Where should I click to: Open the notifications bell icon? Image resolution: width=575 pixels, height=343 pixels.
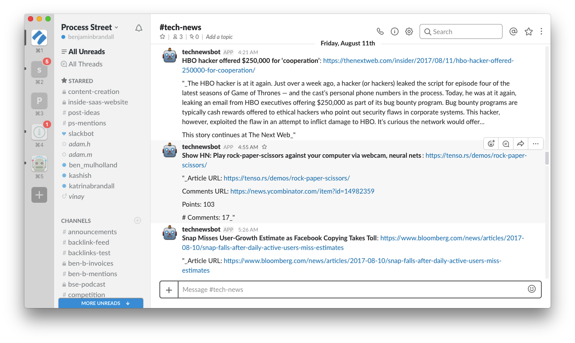click(139, 28)
